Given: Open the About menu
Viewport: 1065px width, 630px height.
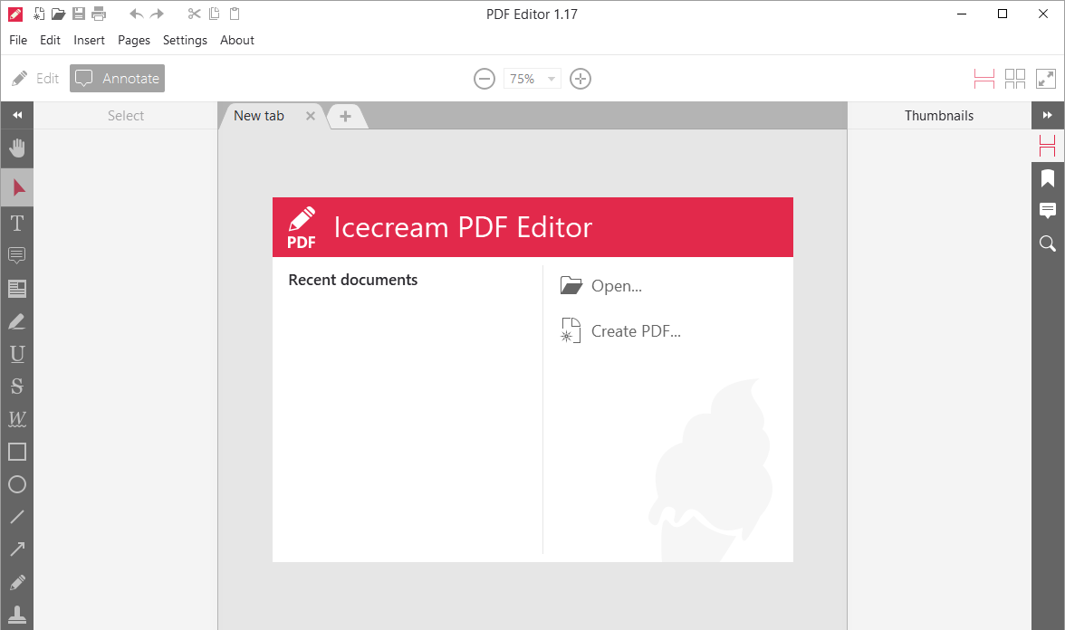Looking at the screenshot, I should [237, 40].
